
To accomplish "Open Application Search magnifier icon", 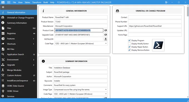I will point(3,54).
